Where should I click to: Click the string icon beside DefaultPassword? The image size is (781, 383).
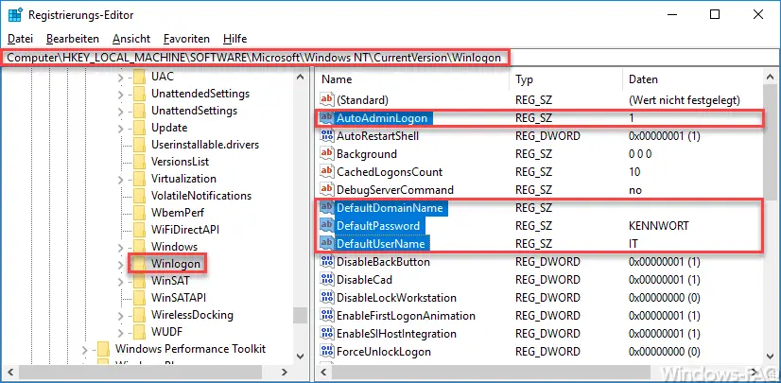327,226
